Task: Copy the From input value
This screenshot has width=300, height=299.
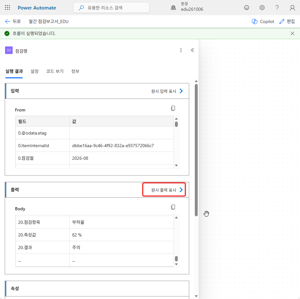Action: (x=173, y=108)
